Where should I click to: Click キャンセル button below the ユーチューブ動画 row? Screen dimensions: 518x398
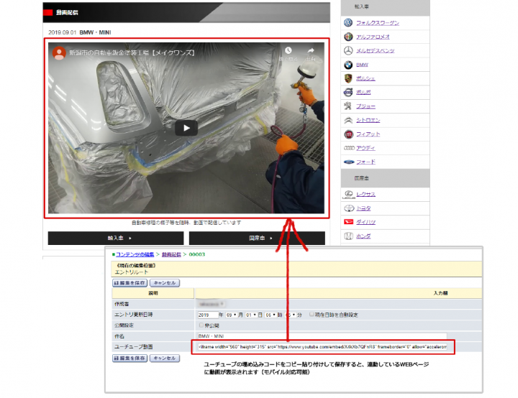(x=165, y=358)
